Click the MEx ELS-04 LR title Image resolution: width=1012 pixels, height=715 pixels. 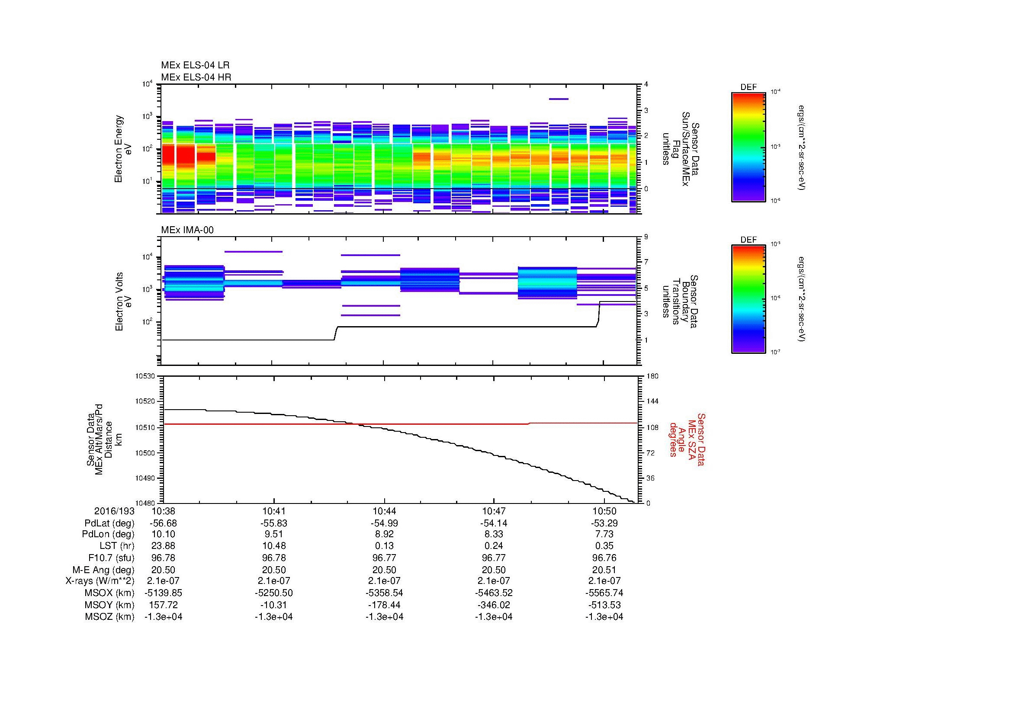coord(195,65)
